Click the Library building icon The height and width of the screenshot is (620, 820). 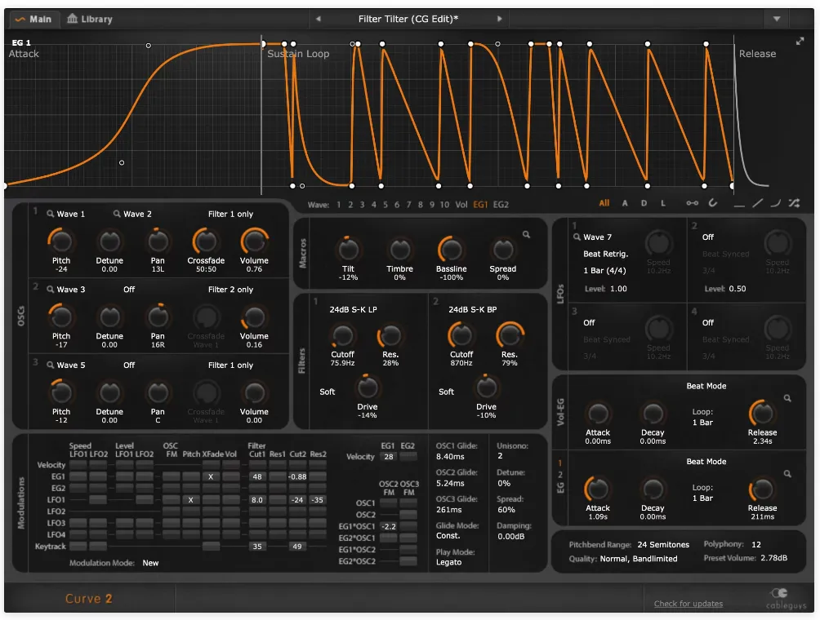[72, 19]
